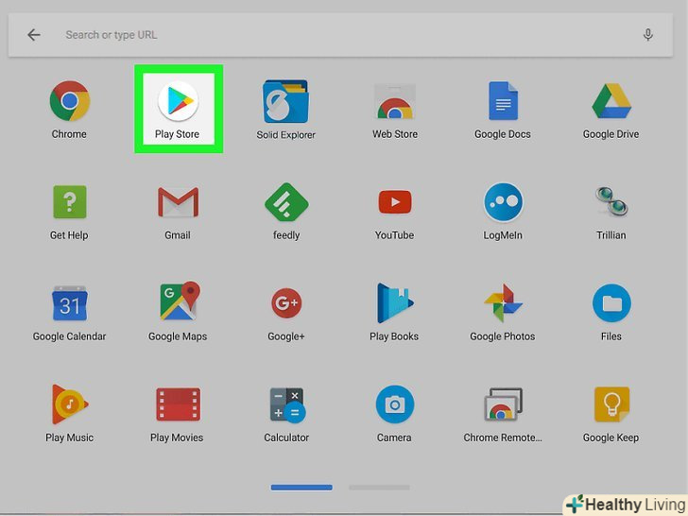
Task: Launch Trillian messenger
Action: click(611, 202)
